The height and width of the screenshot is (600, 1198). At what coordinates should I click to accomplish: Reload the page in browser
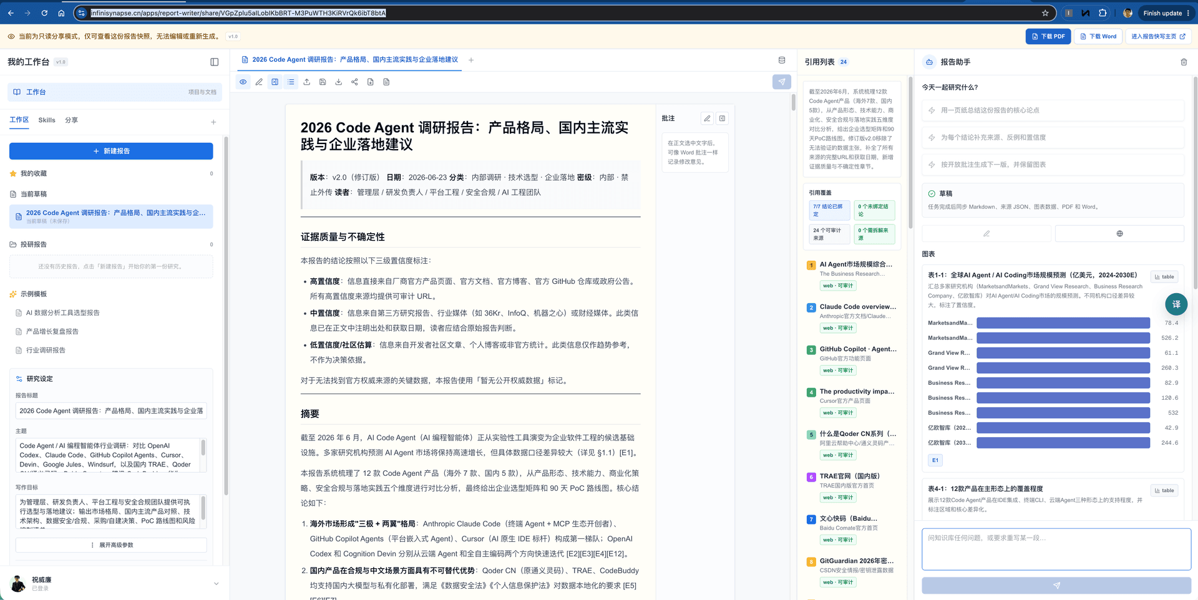[x=44, y=13]
